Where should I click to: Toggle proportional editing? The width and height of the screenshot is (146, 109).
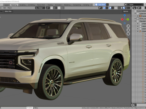pos(59,8)
